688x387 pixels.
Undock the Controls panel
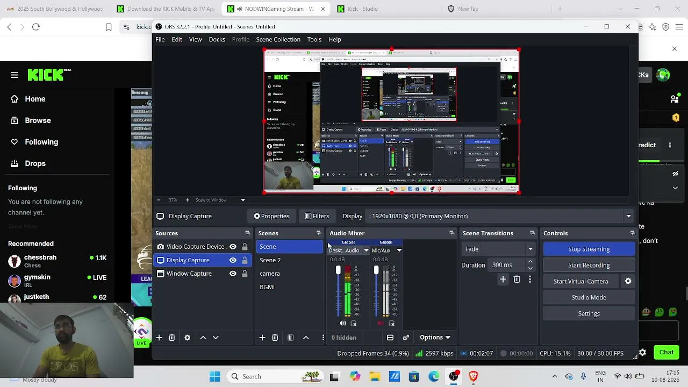point(633,233)
